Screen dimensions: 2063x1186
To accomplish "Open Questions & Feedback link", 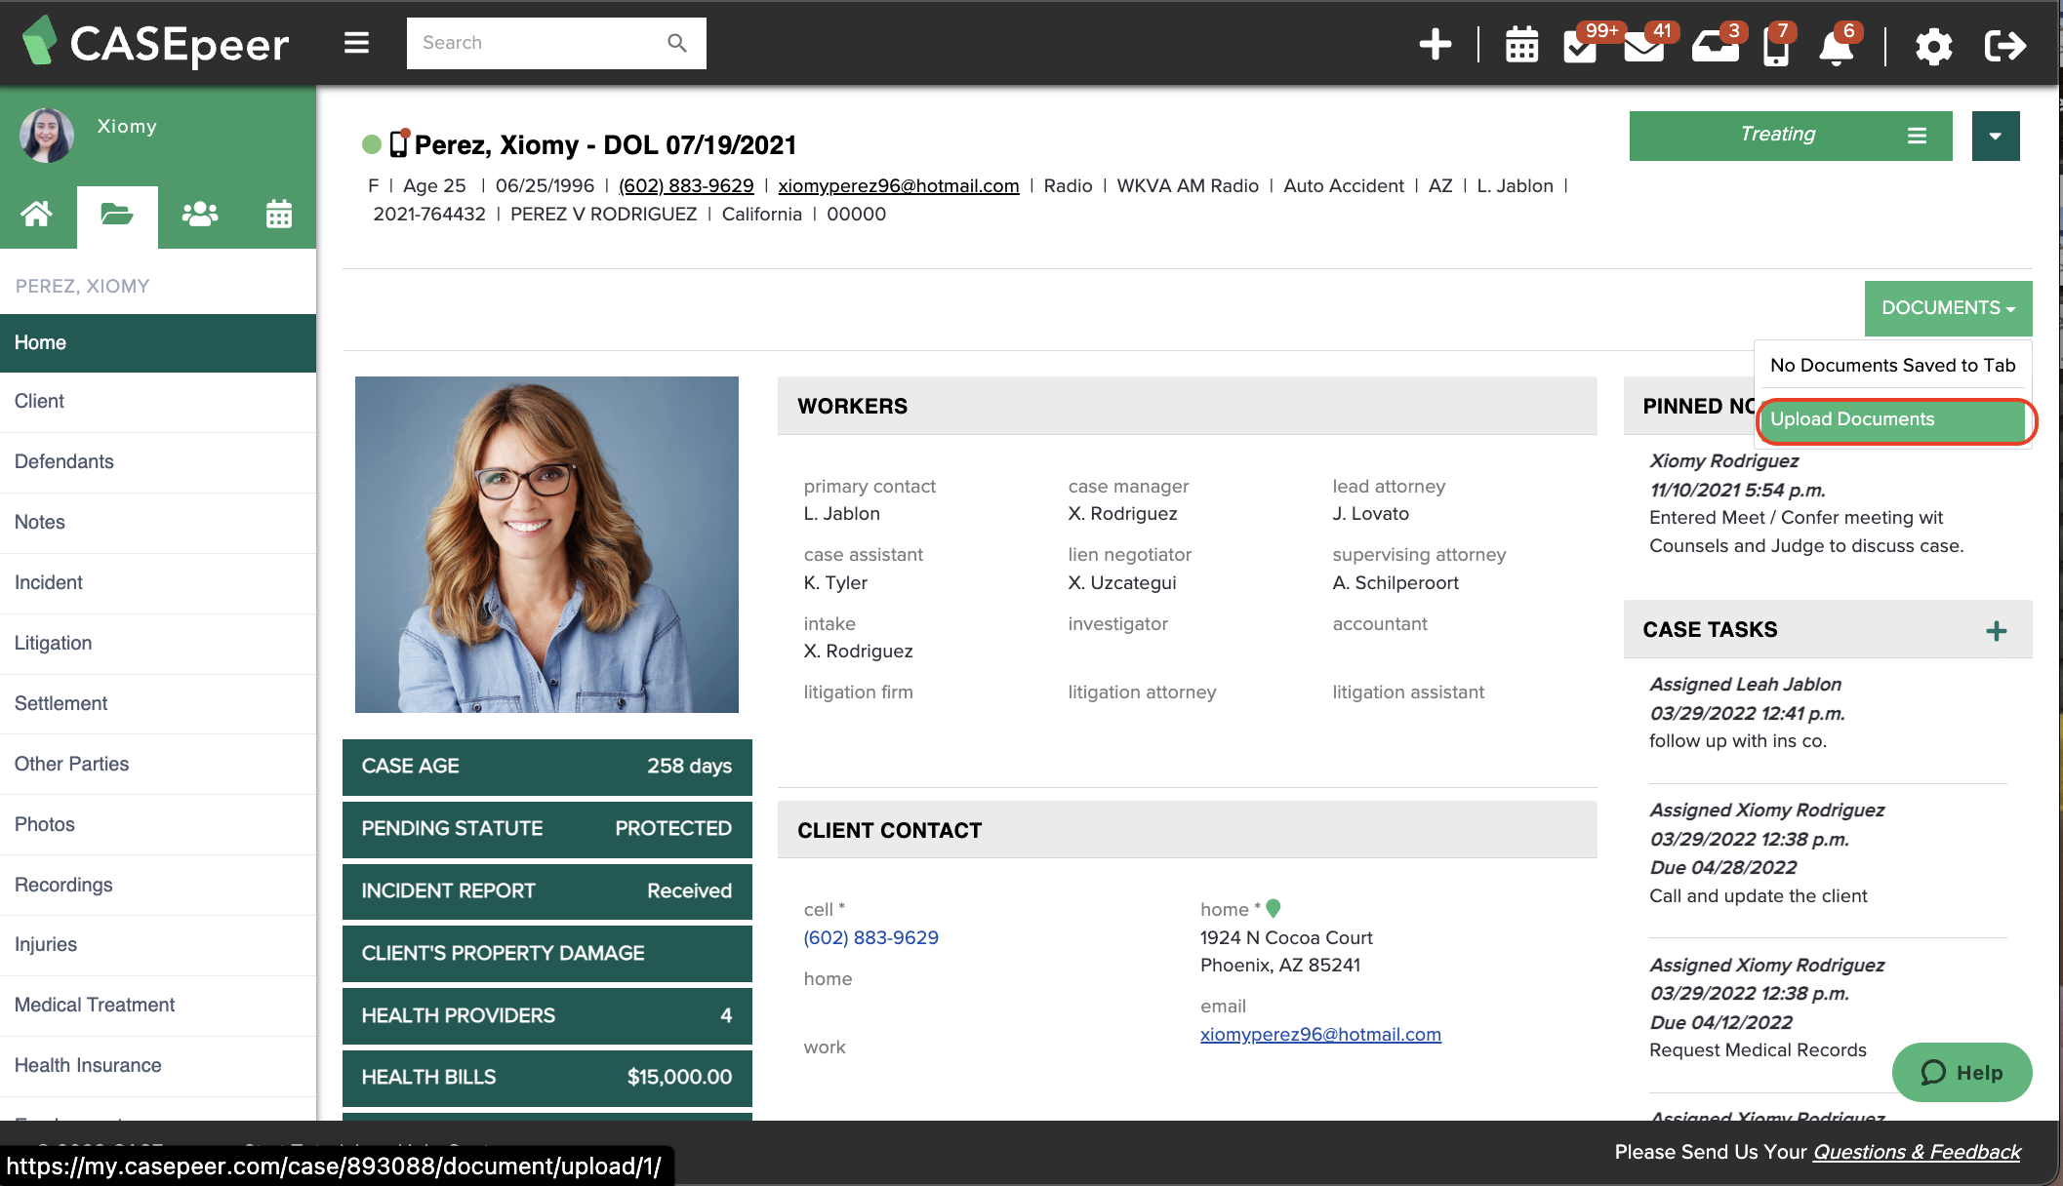I will (x=1917, y=1153).
